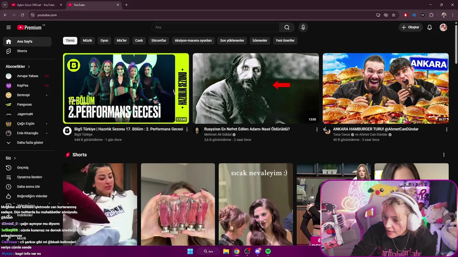
Task: Open options menu for Rusya'nın video
Action: [317, 130]
